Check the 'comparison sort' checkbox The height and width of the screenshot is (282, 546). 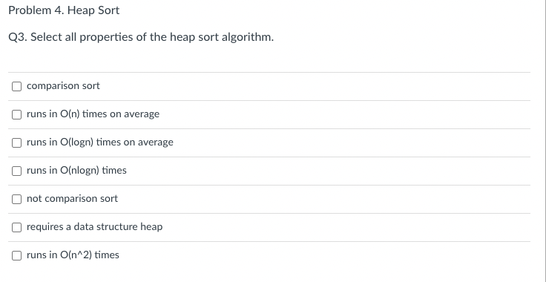coord(17,86)
